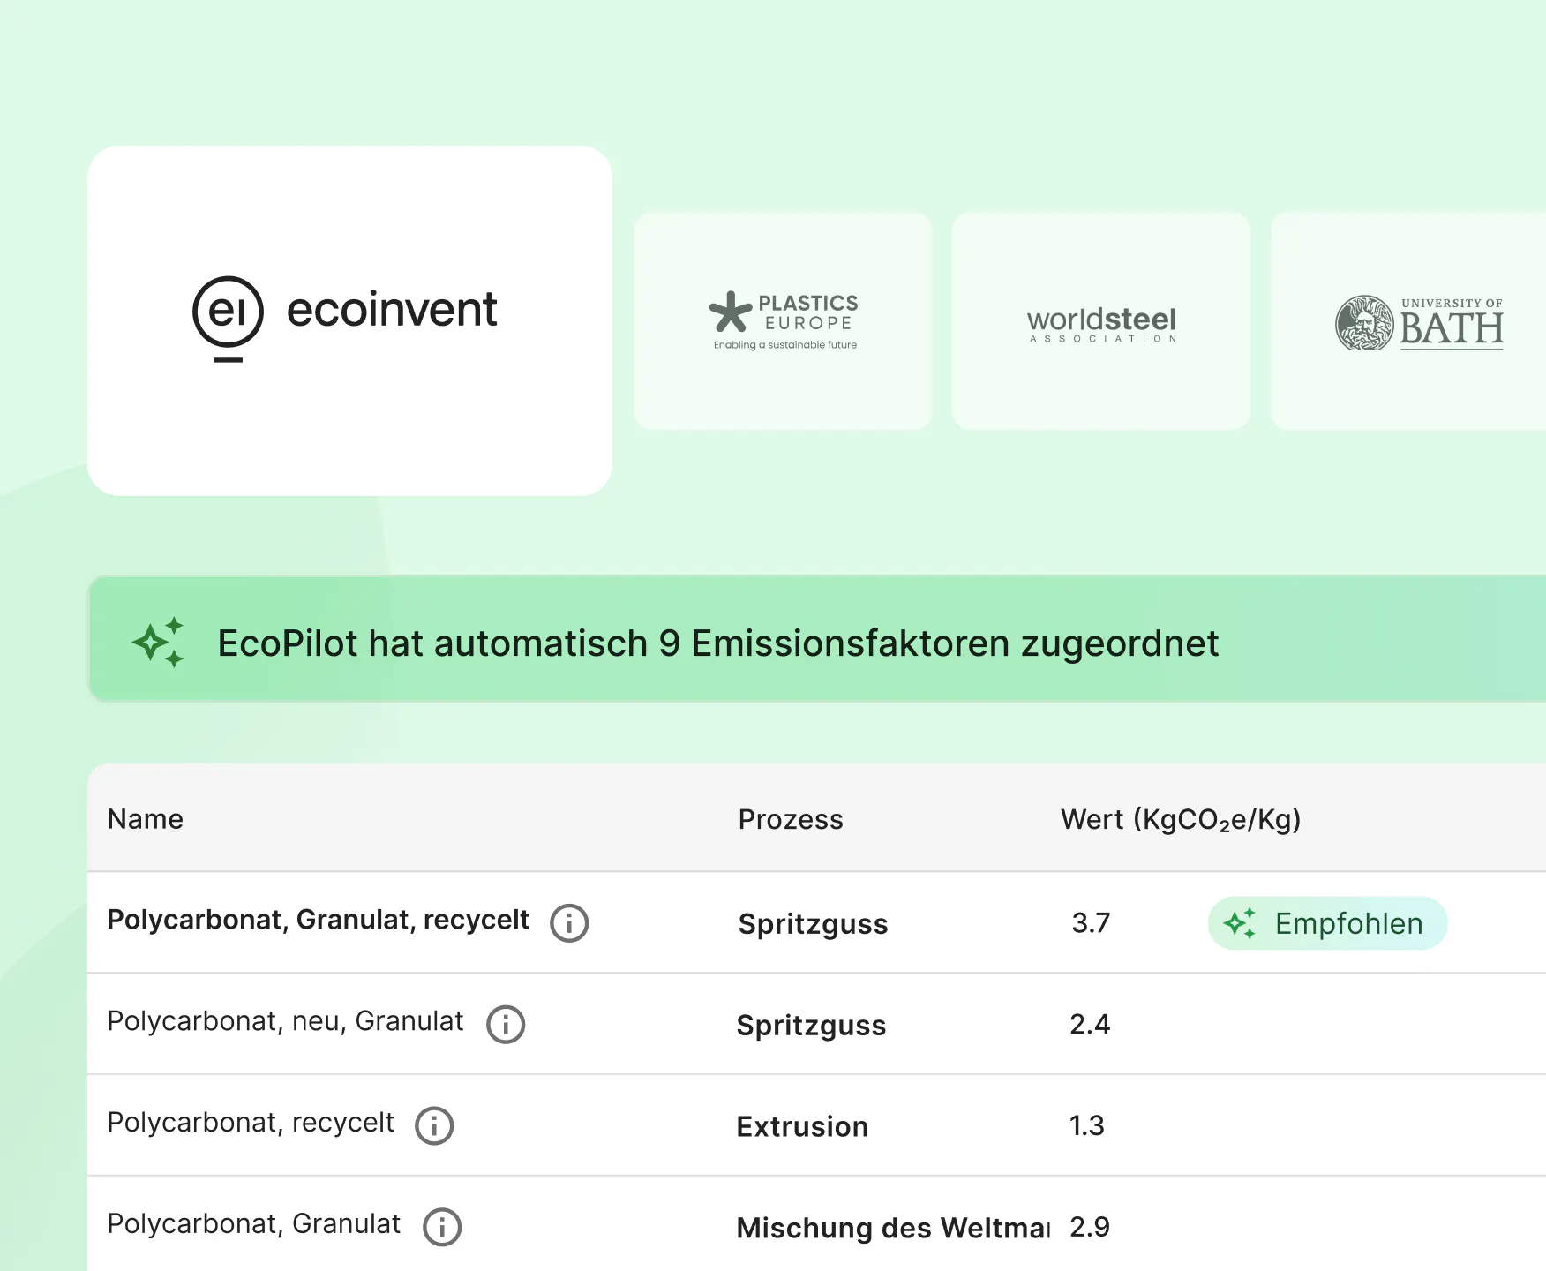Viewport: 1546px width, 1271px height.
Task: Click the Mischung des Weltmarkts process cell
Action: pyautogui.click(x=893, y=1228)
